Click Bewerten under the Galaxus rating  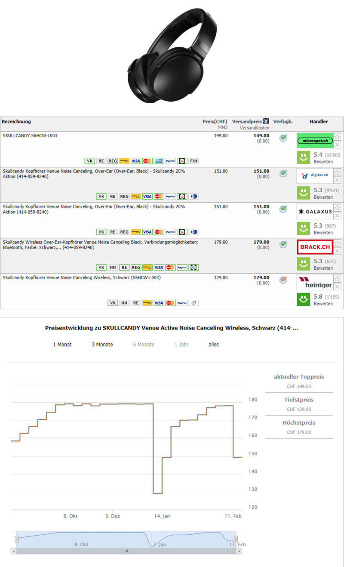click(x=323, y=232)
